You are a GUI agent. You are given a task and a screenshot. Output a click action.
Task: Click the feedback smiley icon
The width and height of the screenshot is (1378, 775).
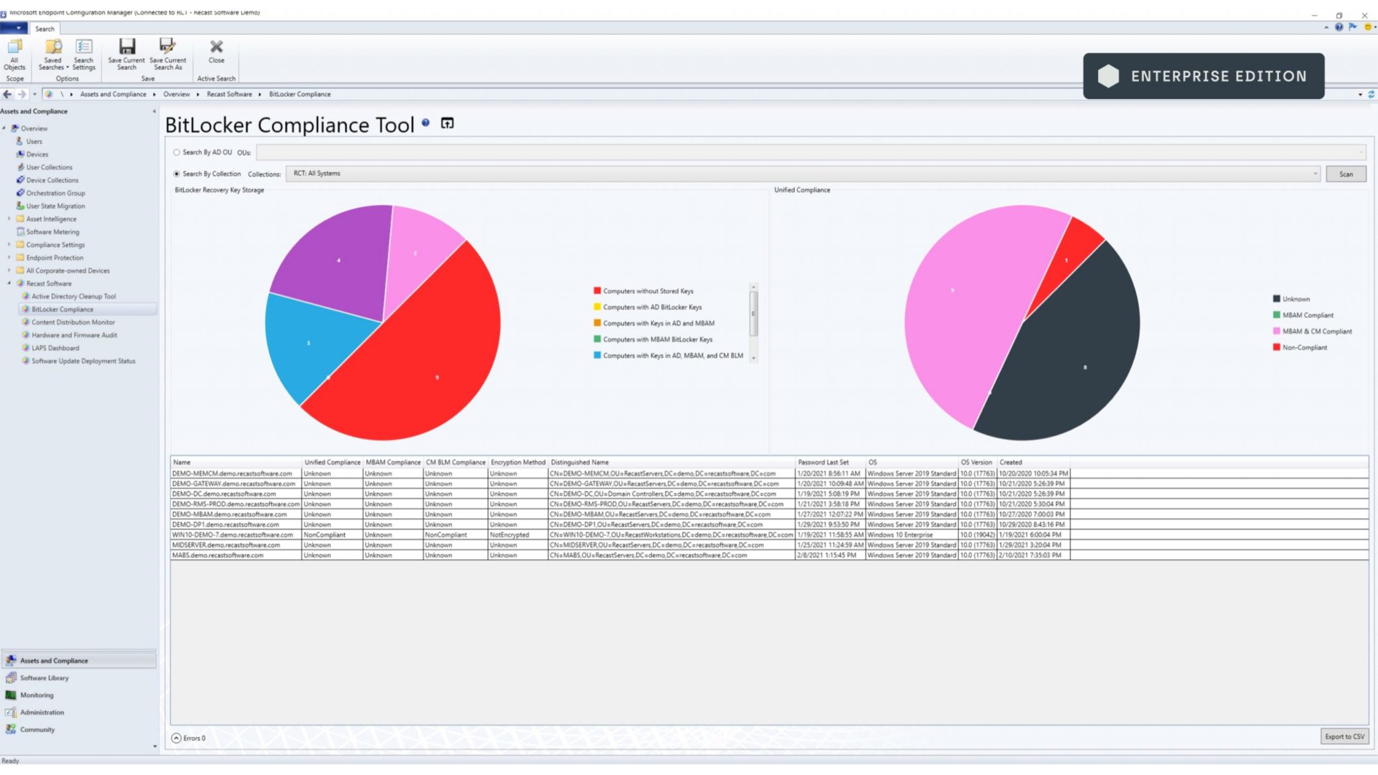tap(1367, 27)
